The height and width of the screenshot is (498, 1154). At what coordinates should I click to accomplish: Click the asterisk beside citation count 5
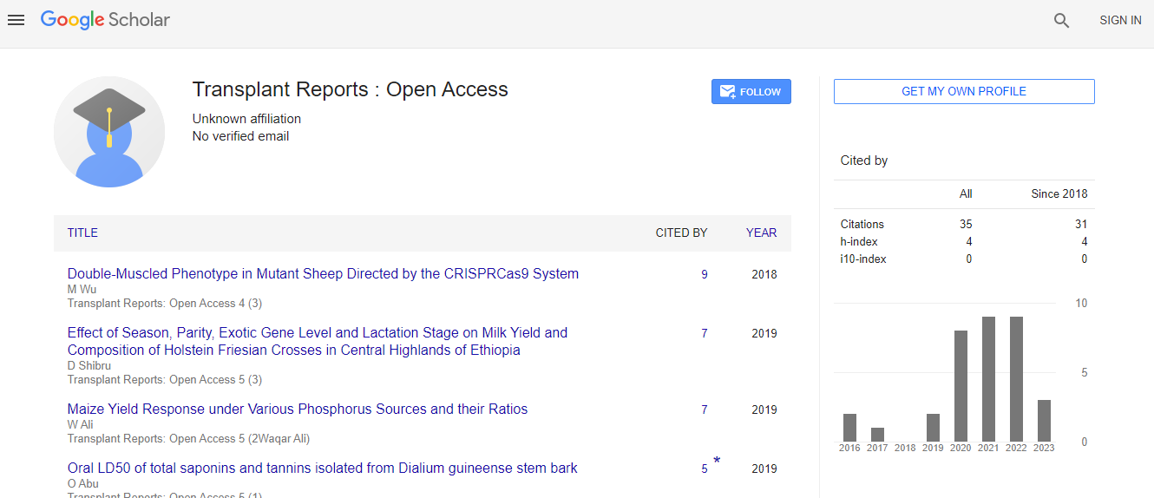718,461
